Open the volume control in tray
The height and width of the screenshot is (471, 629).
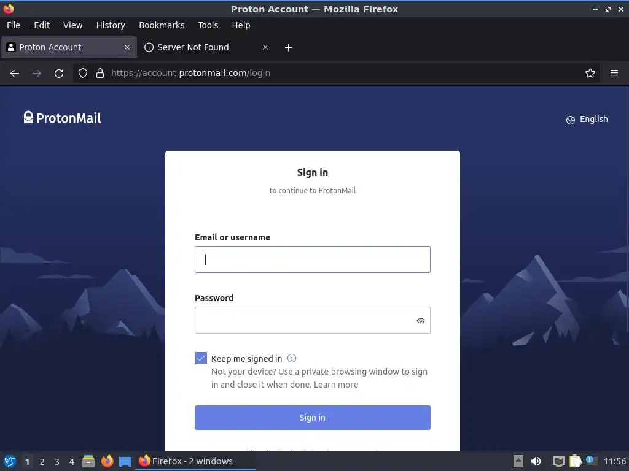[x=536, y=461]
